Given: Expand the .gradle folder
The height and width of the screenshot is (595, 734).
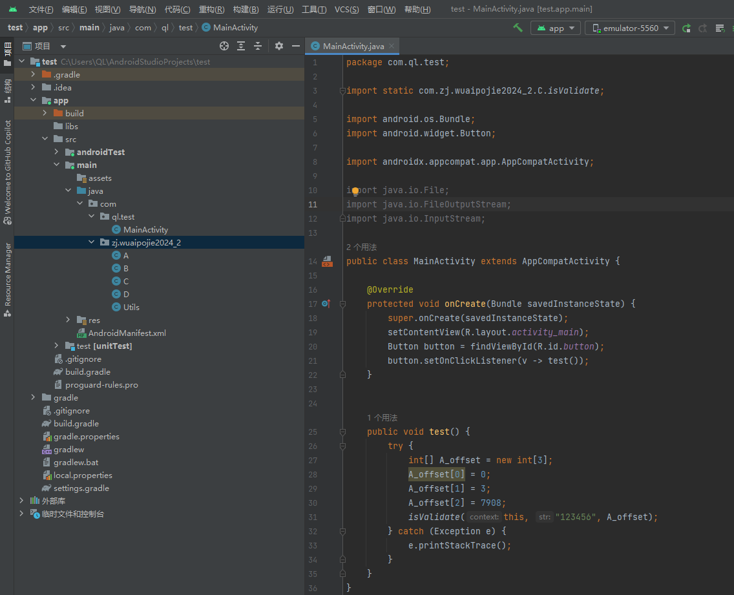Looking at the screenshot, I should click(33, 74).
